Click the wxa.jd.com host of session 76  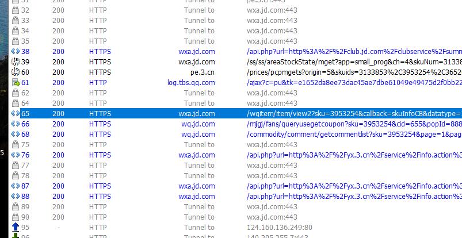(x=197, y=155)
